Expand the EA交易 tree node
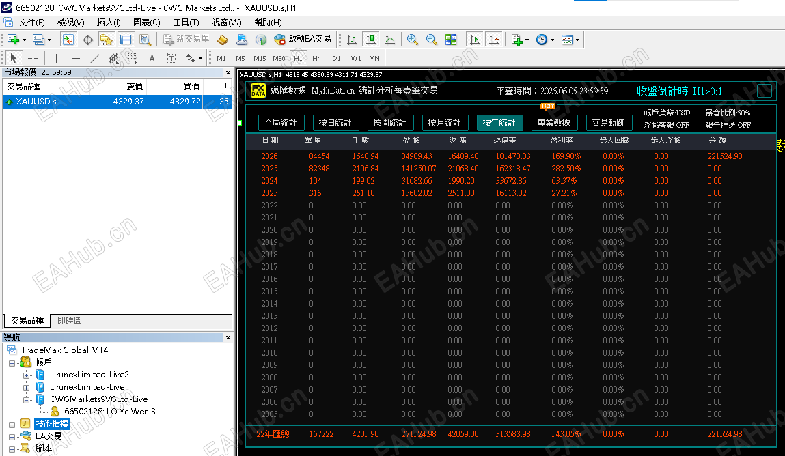Screen dimensions: 785x456 click(x=12, y=436)
